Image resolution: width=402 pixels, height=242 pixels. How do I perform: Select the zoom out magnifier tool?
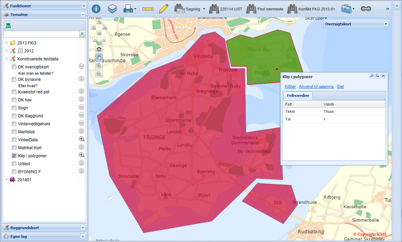coord(99,74)
